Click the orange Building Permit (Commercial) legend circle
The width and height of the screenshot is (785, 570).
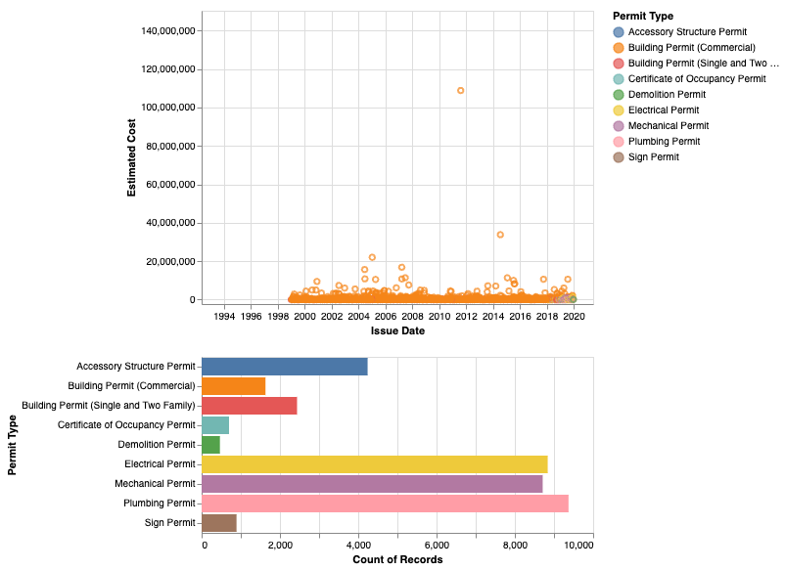pos(618,47)
